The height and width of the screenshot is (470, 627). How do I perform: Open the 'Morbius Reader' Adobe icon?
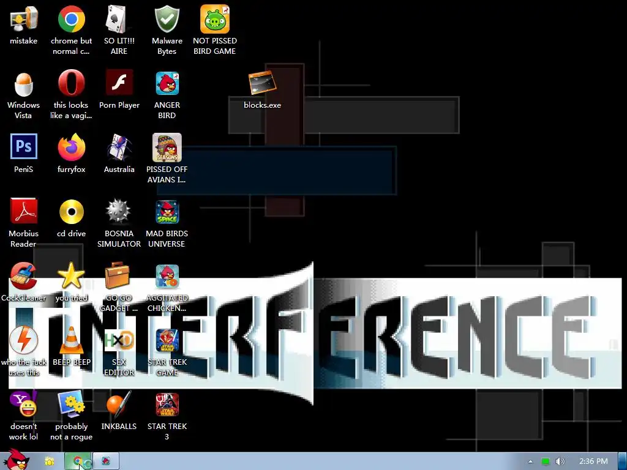24,211
